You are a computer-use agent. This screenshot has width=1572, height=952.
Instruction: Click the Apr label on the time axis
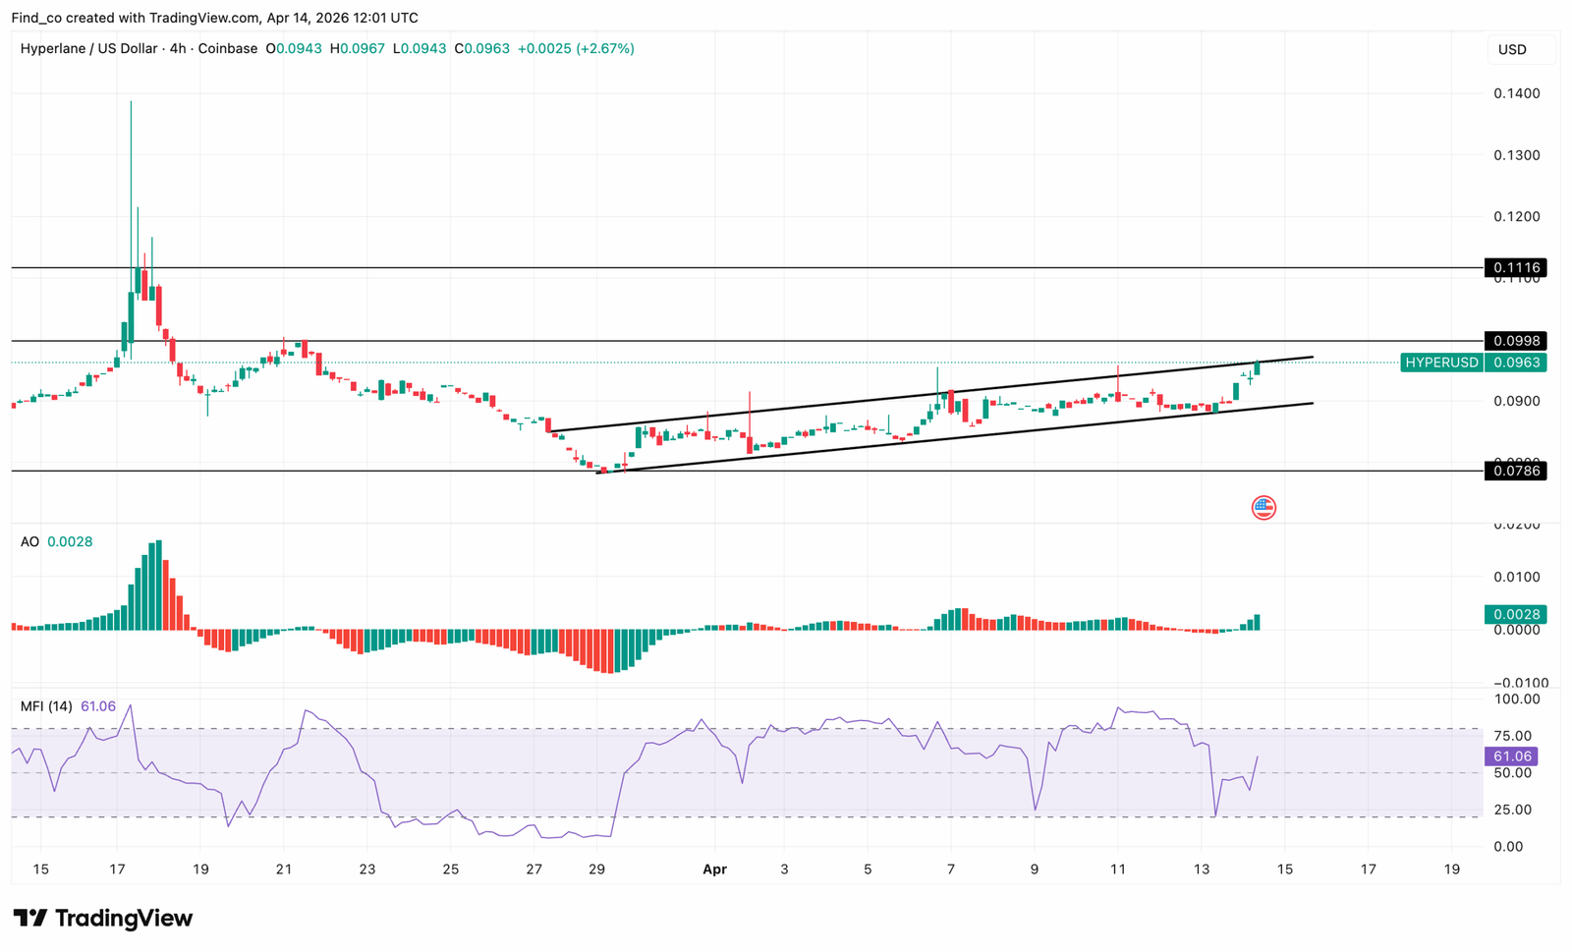click(714, 869)
